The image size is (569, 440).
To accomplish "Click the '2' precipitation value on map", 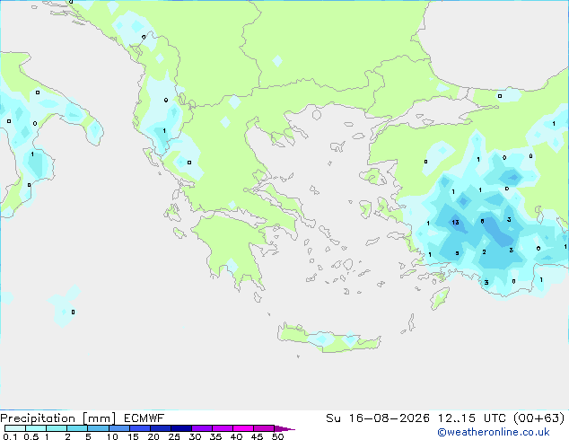I will [484, 252].
